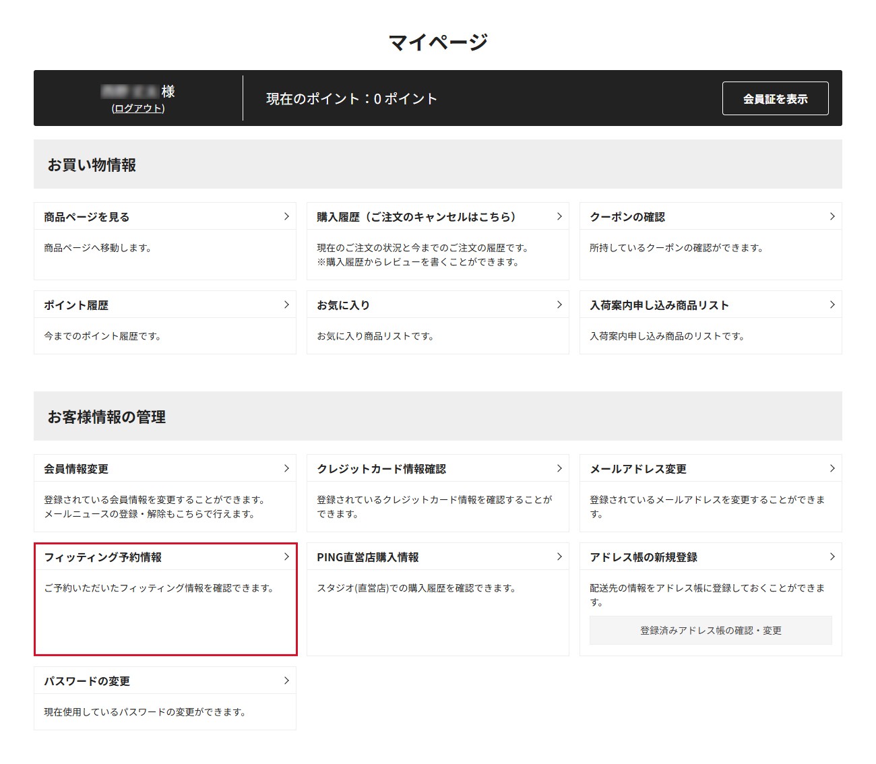Click chevron arrow on 会員情報変更 card

286,468
